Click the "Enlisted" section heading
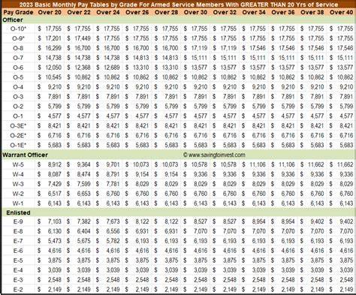356x295 pixels. pos(18,213)
